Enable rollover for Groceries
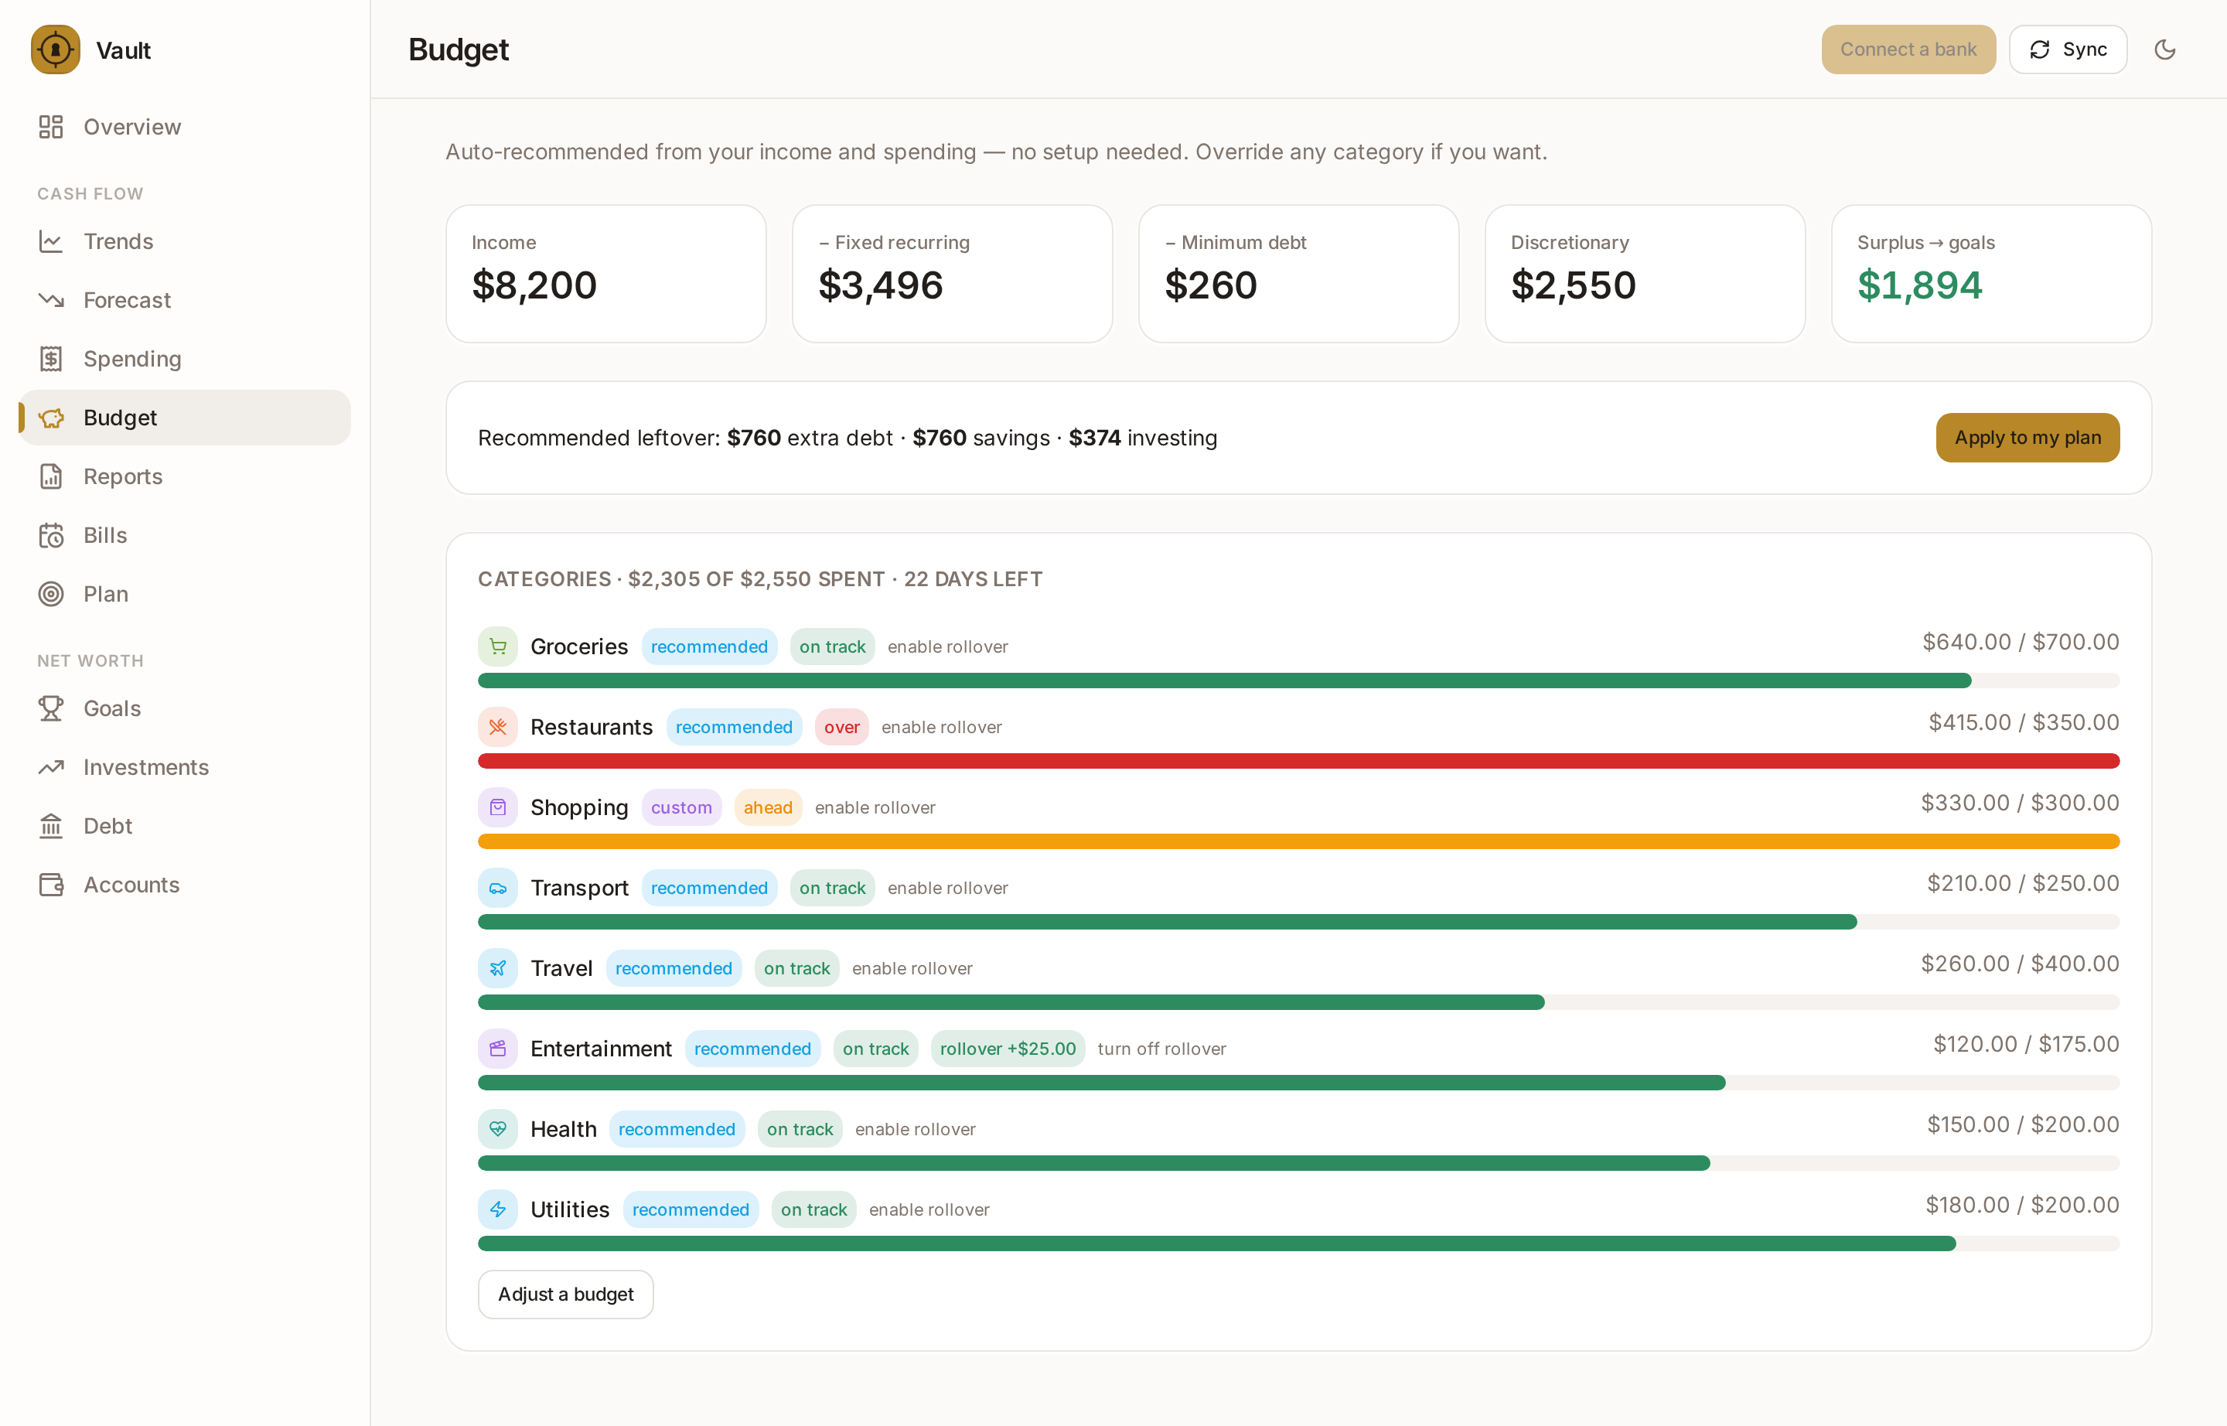Image resolution: width=2227 pixels, height=1426 pixels. 947,647
